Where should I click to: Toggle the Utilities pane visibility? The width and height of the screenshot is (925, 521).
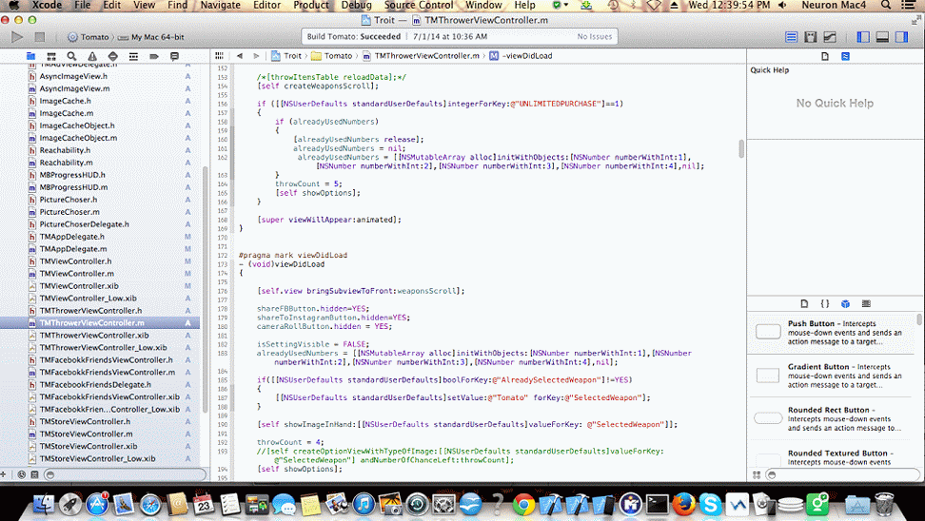[901, 37]
